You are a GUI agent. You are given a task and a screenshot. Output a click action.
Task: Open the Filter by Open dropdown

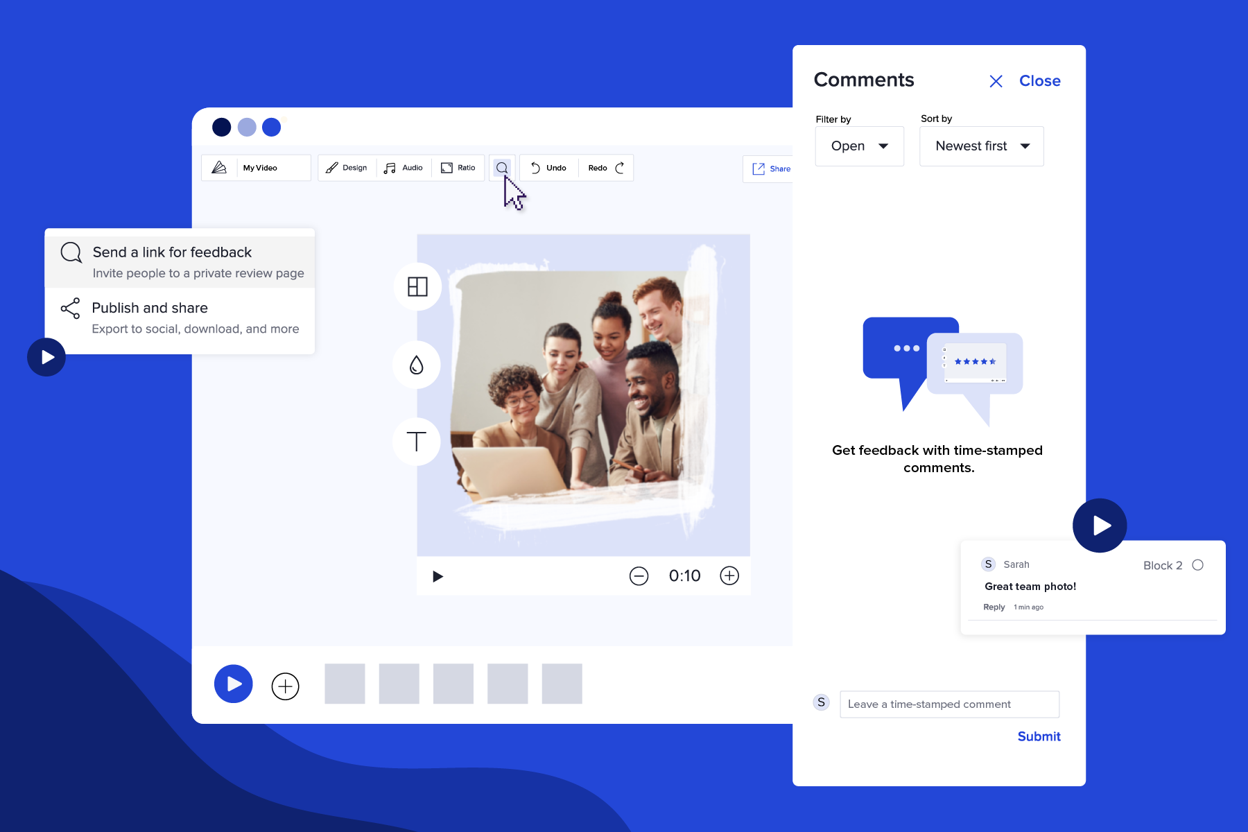click(x=859, y=146)
